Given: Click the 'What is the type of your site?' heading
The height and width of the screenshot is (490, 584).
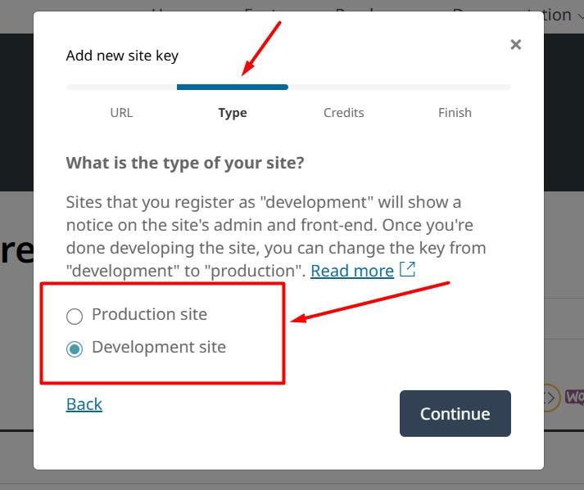Looking at the screenshot, I should [185, 163].
